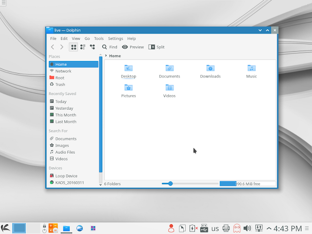Viewport: 312px width, 234px height.
Task: Open the purple grid app in taskbar
Action: tap(93, 228)
